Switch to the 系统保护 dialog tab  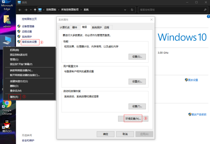[97, 28]
